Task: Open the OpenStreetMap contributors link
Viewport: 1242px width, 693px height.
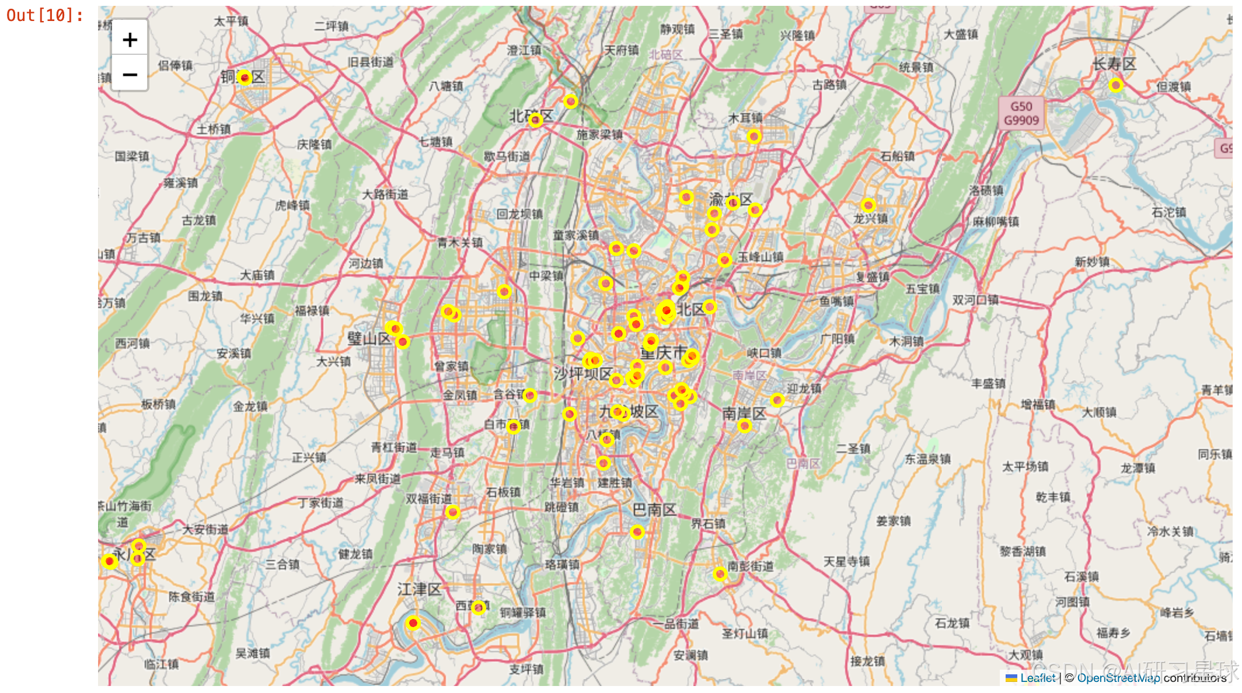Action: click(x=1118, y=678)
